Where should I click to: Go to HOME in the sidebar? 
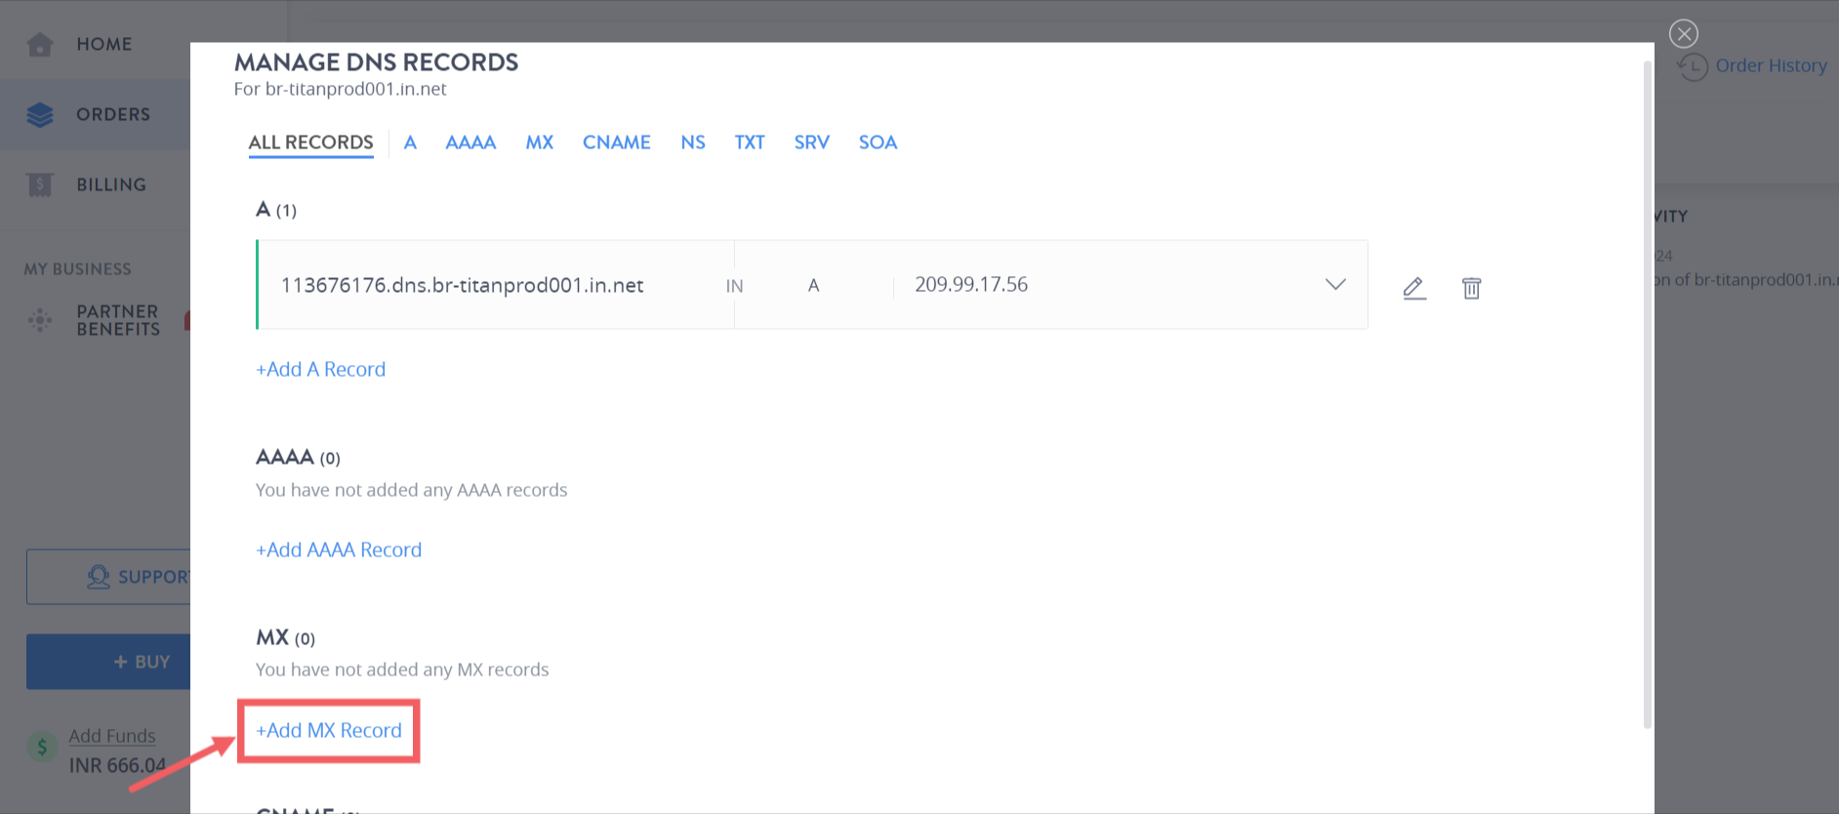point(104,44)
